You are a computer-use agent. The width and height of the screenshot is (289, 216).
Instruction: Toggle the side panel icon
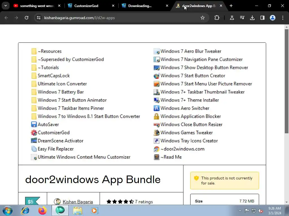tap(262, 18)
